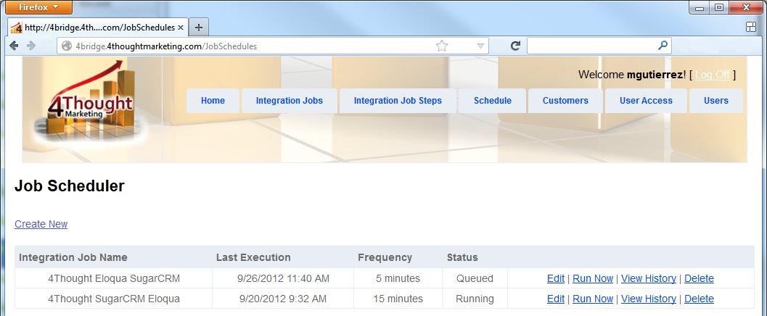Go back with the browser back arrow

point(14,46)
